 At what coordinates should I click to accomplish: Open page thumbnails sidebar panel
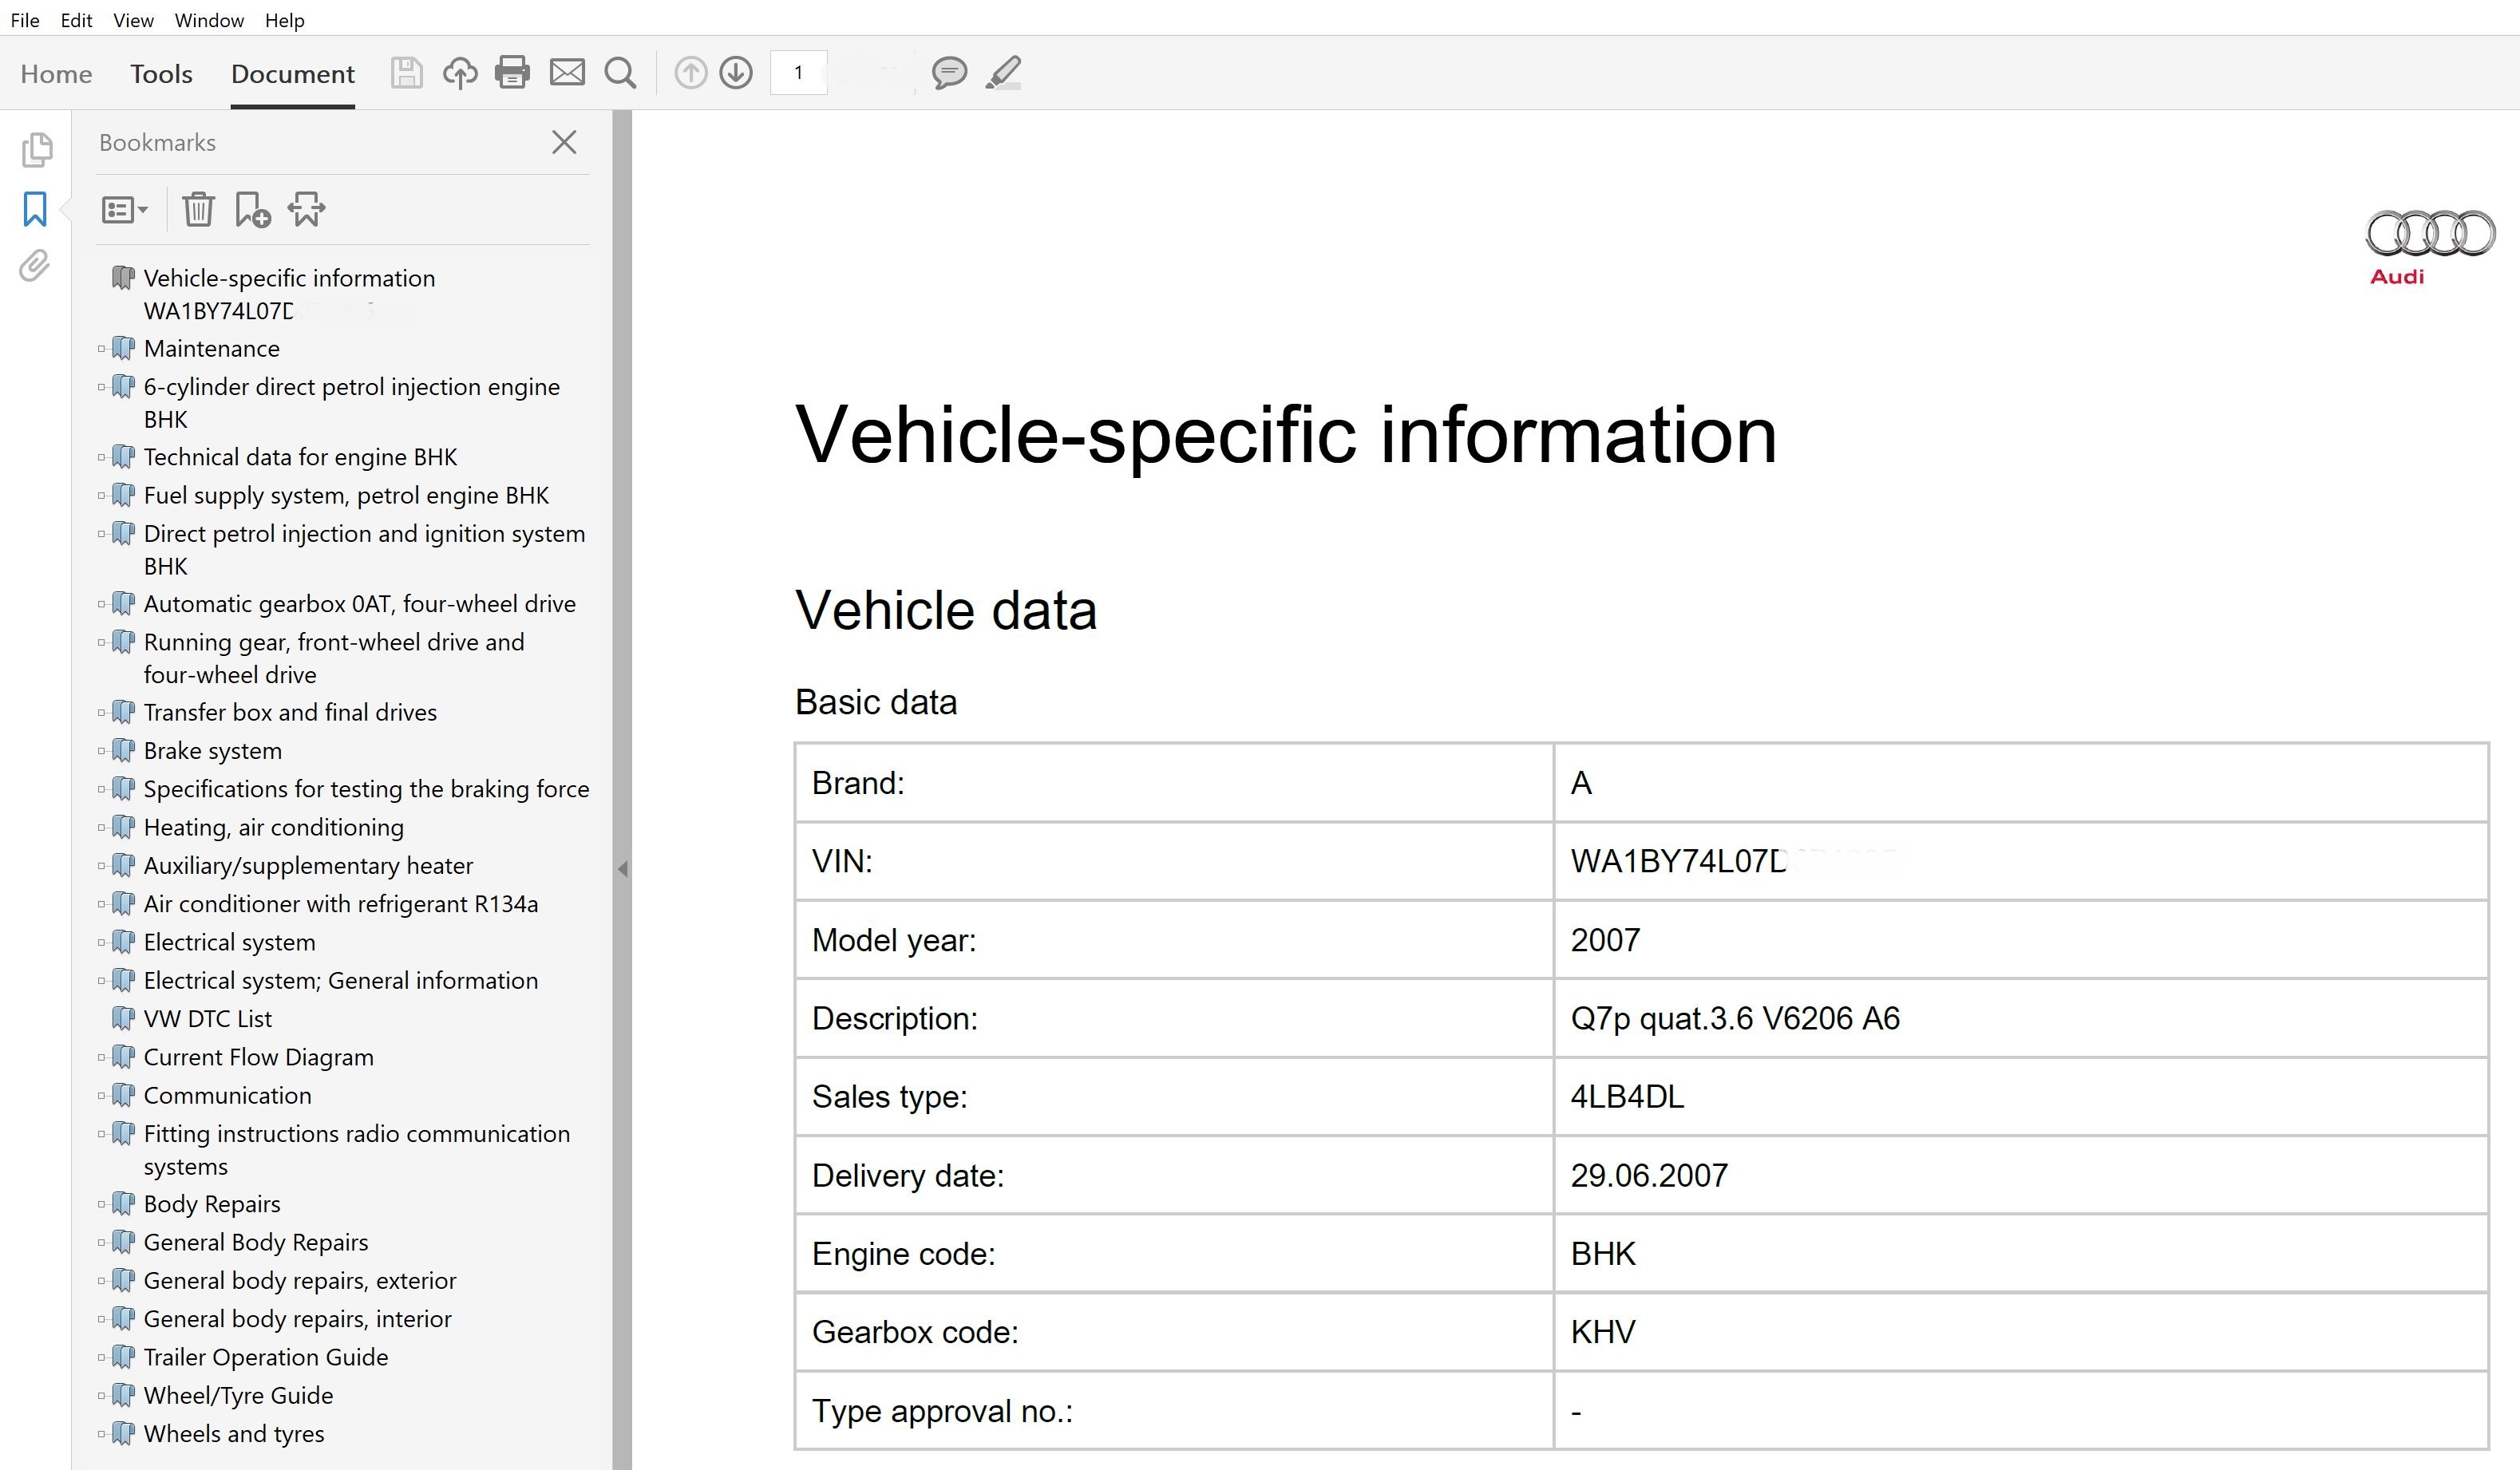click(36, 150)
